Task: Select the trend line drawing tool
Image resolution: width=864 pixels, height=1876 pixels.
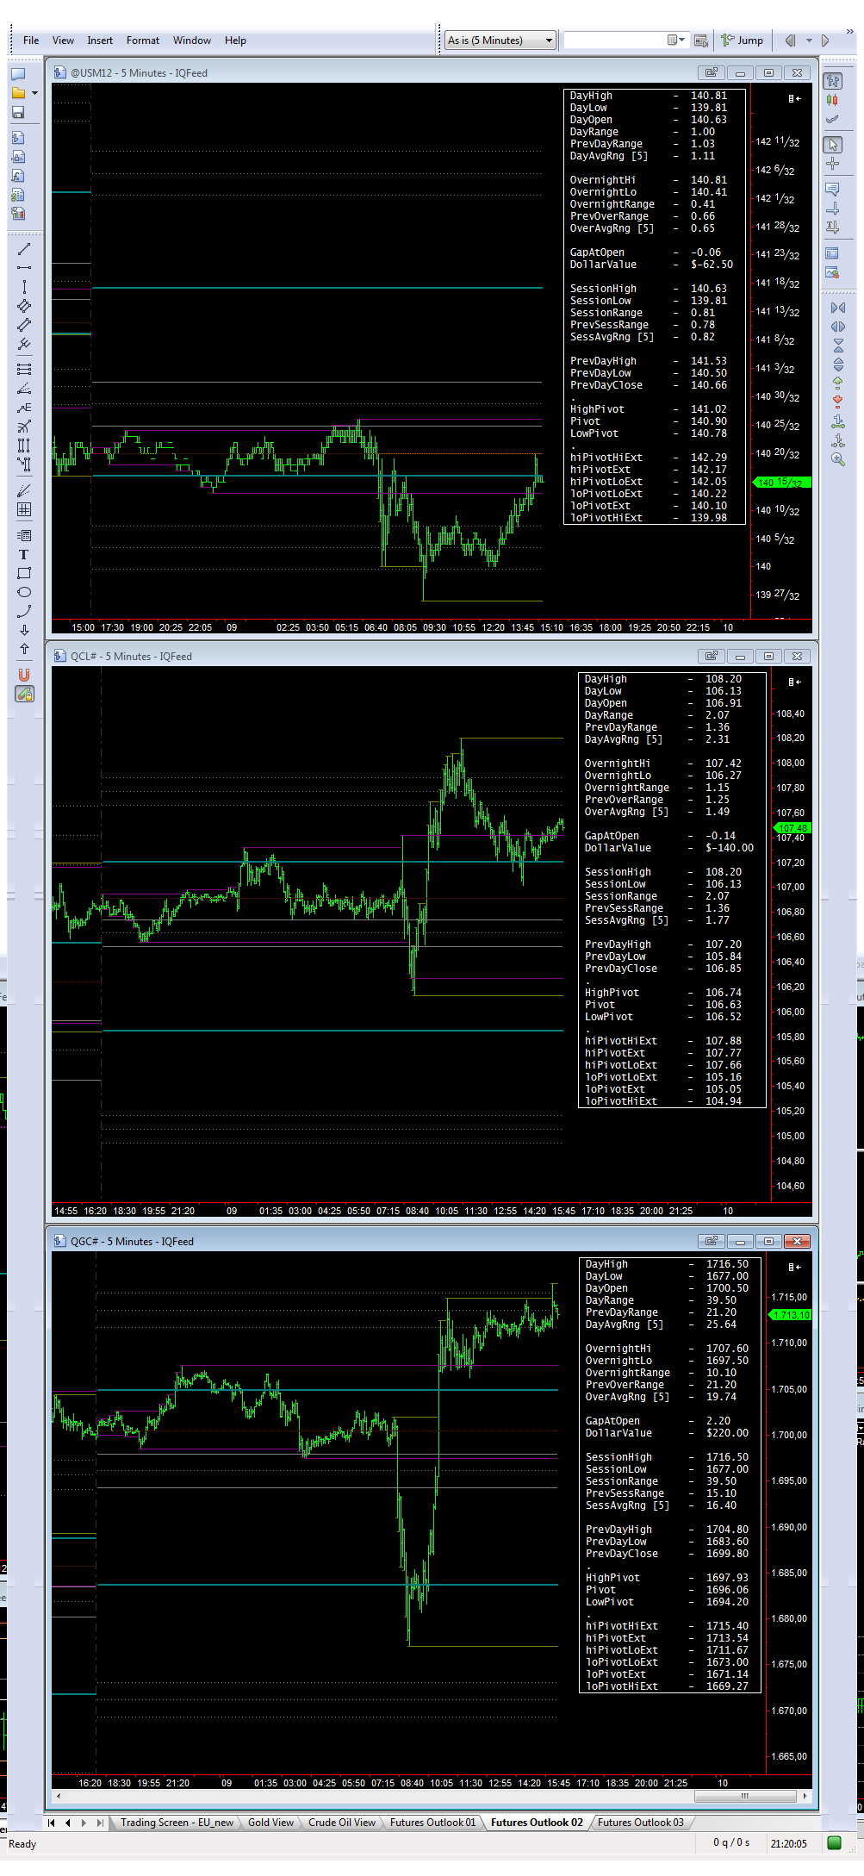Action: tap(23, 249)
